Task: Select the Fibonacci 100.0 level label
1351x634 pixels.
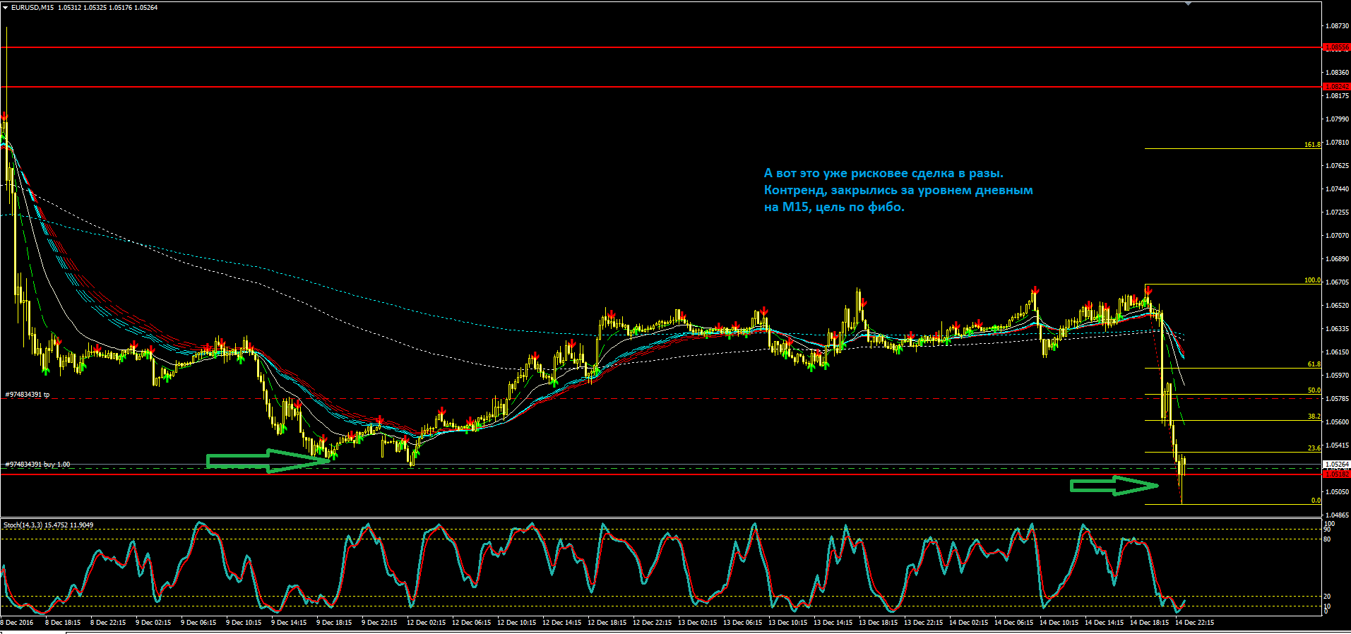Action: pos(1312,280)
